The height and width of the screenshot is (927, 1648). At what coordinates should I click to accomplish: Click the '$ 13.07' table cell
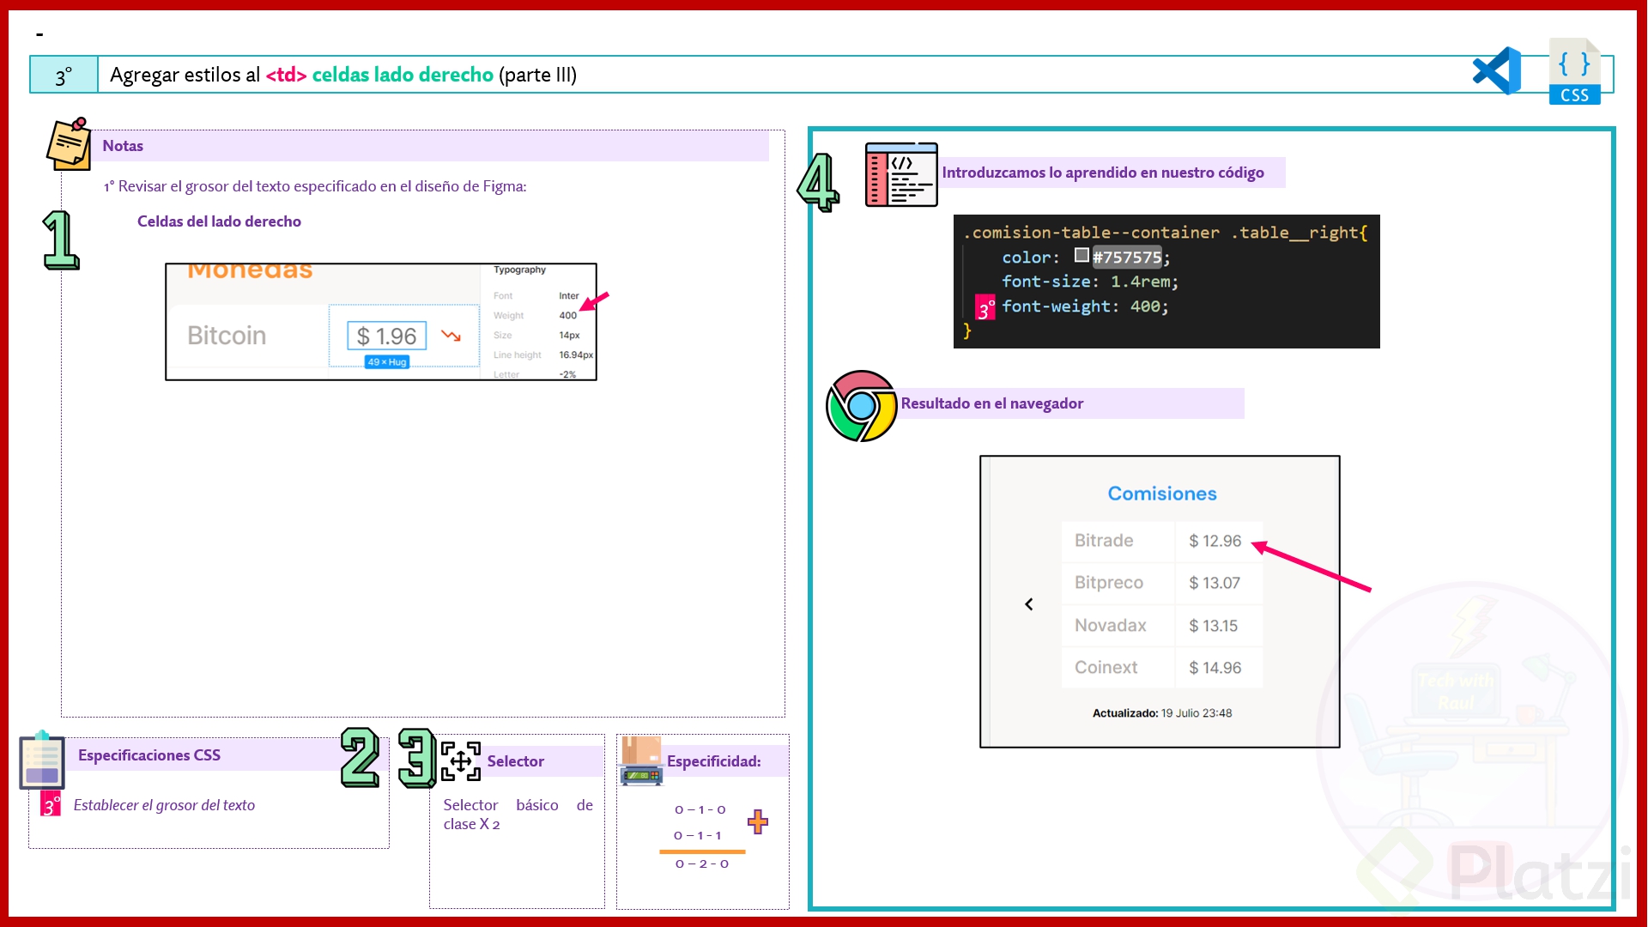click(x=1219, y=583)
